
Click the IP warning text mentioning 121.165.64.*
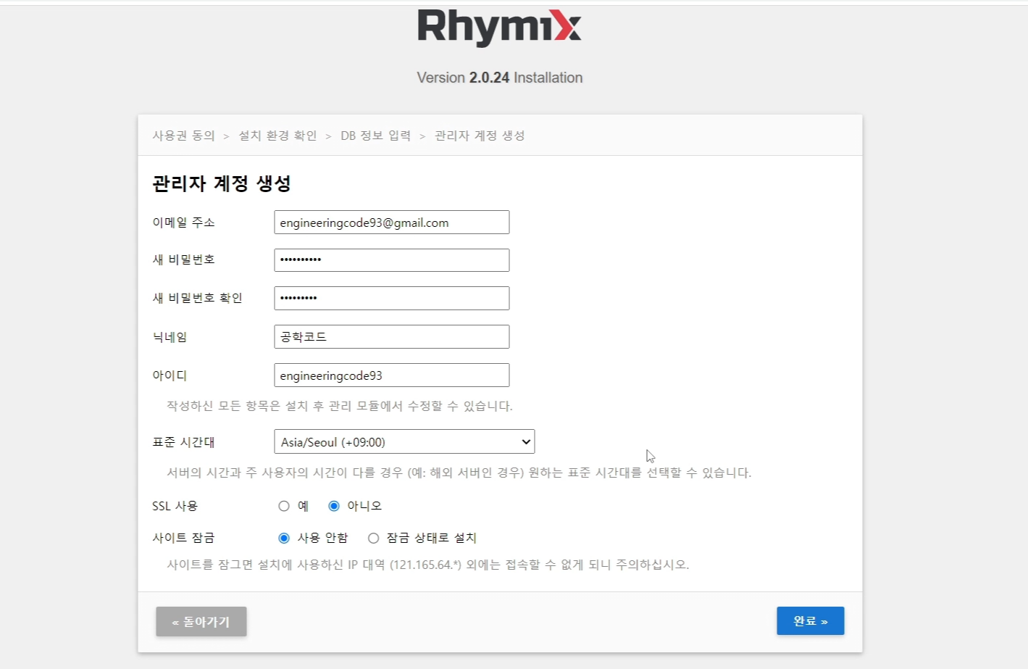(428, 565)
